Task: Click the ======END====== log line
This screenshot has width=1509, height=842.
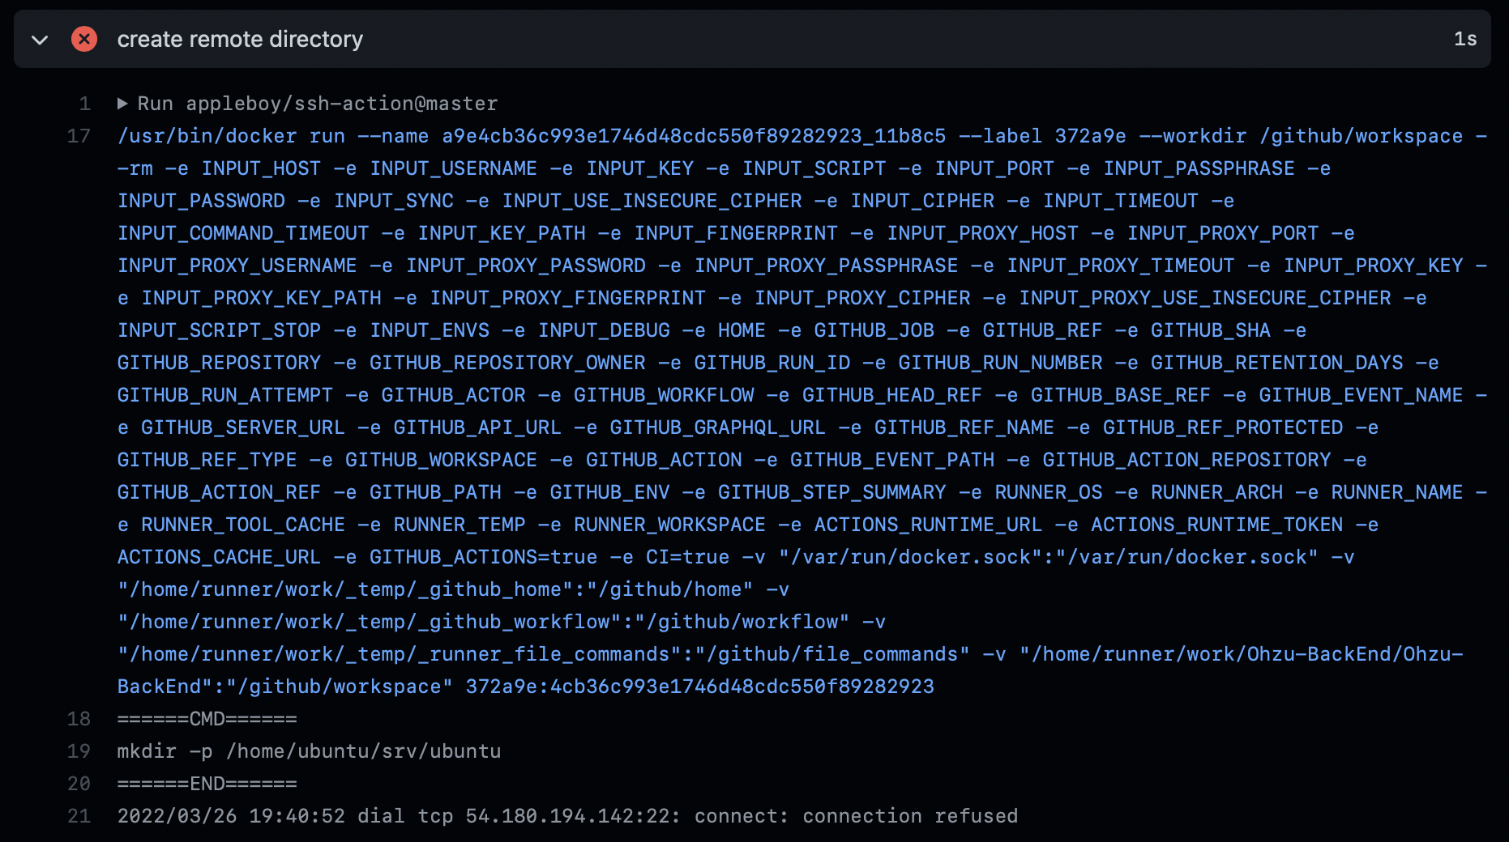Action: click(x=207, y=784)
